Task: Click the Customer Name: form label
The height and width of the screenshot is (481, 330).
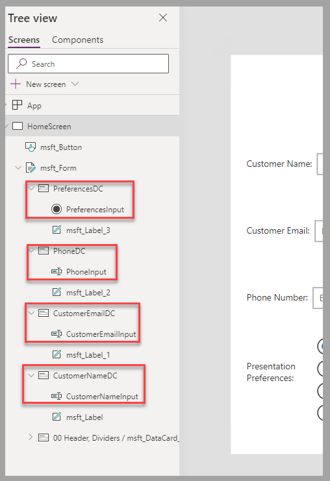Action: [279, 164]
